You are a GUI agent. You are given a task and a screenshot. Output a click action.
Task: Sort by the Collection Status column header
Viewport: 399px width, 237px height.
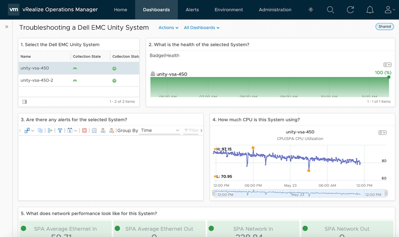126,56
